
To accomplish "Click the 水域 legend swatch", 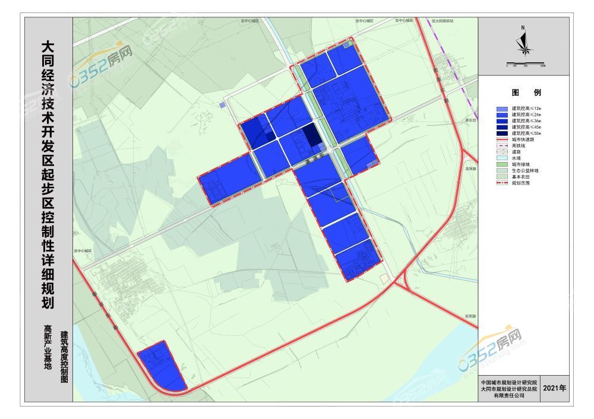I will (502, 158).
